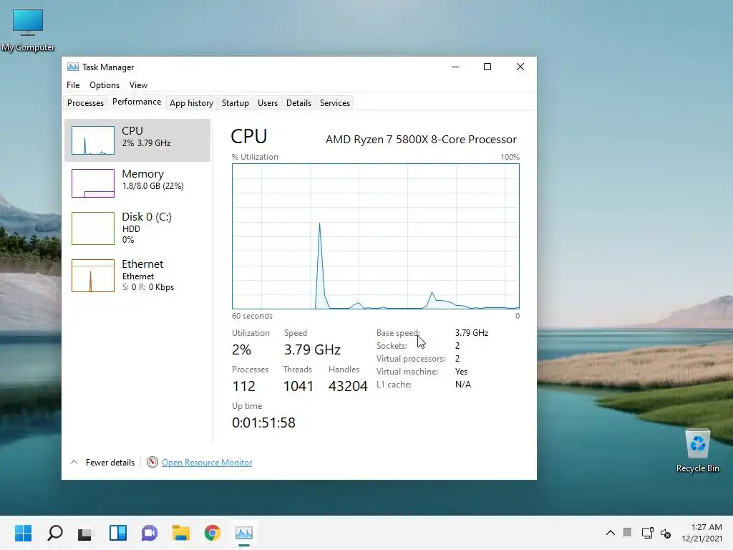Click the Up time value 0:01:51:58
This screenshot has height=550, width=733.
point(263,423)
